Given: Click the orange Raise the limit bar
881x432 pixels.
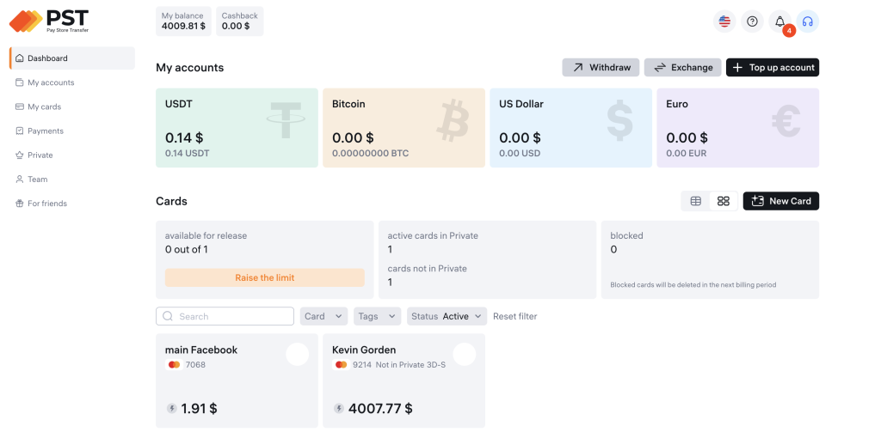Looking at the screenshot, I should click(264, 277).
